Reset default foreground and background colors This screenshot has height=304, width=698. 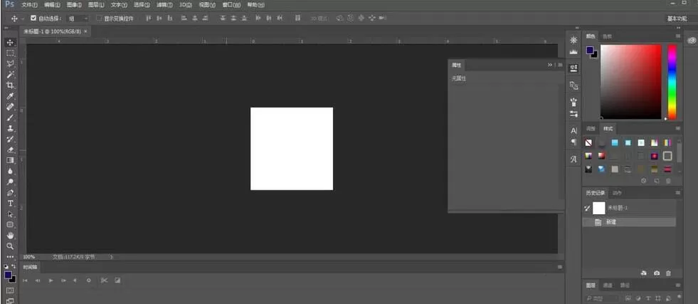pos(6,266)
